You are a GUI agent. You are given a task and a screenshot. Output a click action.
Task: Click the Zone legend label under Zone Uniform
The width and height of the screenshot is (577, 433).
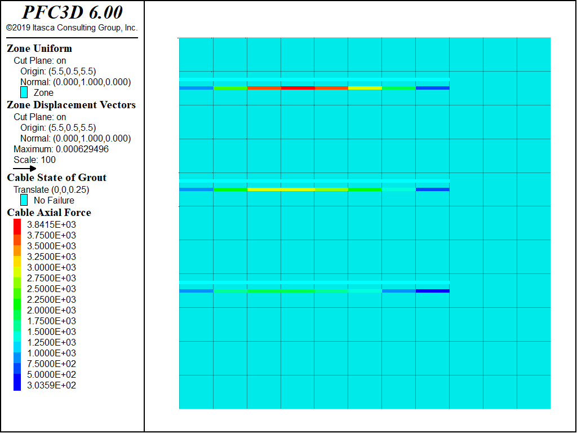click(x=43, y=93)
